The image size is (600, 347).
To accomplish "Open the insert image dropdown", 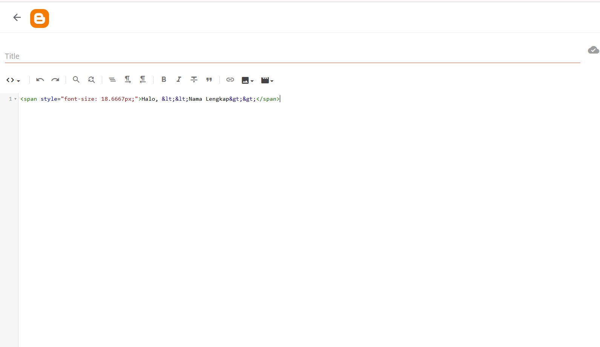I will pos(248,80).
